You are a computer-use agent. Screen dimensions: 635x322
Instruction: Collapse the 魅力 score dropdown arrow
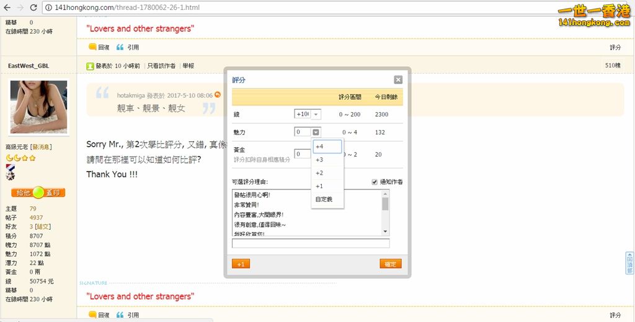coord(316,132)
